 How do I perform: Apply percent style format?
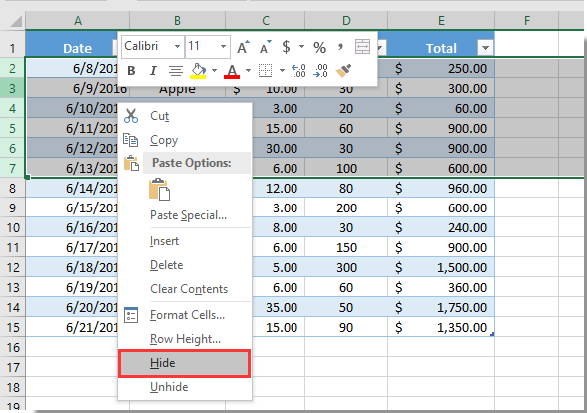(319, 47)
